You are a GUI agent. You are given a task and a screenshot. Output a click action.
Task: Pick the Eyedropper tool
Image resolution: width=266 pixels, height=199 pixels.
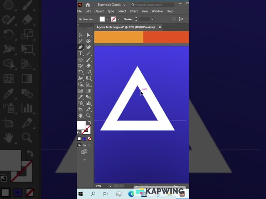click(80, 97)
